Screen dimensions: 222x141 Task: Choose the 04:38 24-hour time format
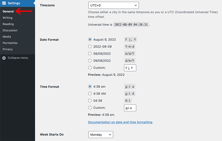click(x=90, y=101)
